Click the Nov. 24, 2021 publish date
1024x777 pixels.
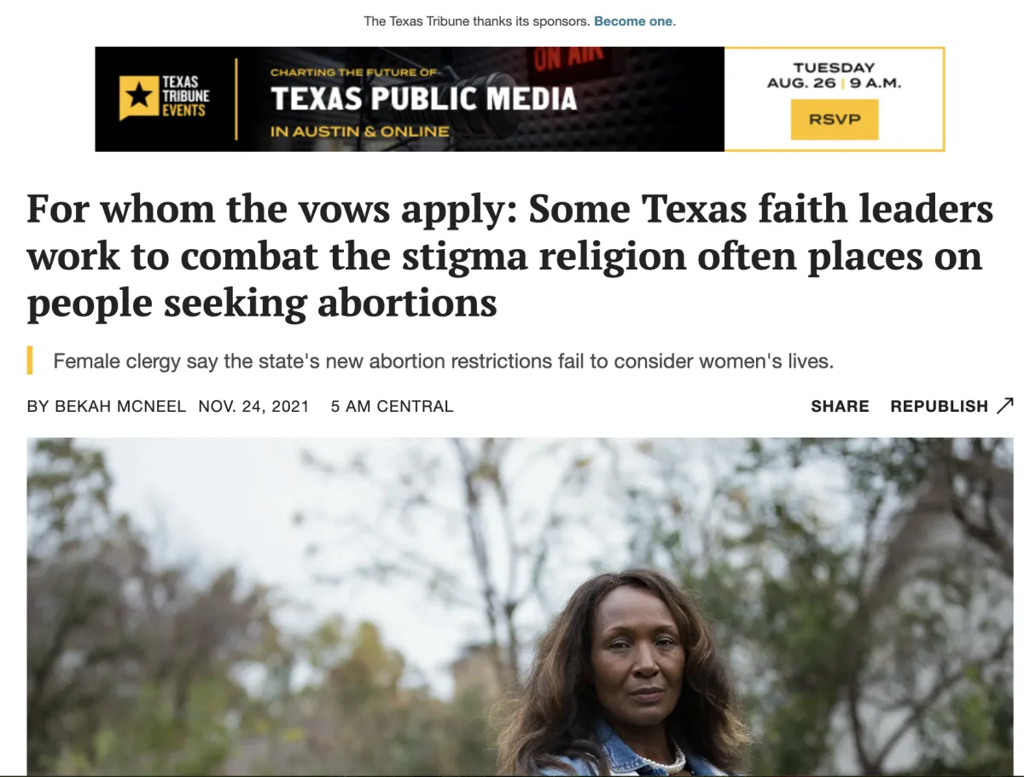253,407
